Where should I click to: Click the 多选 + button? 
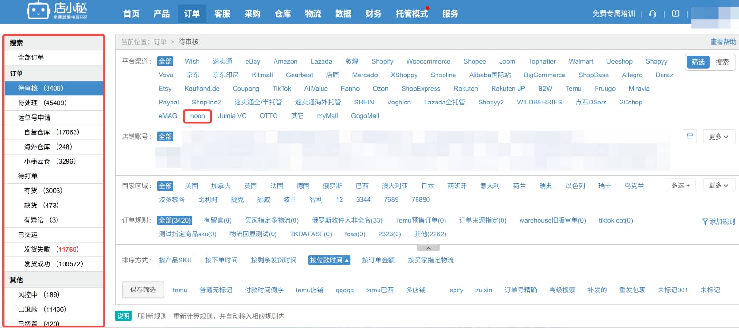pos(681,185)
